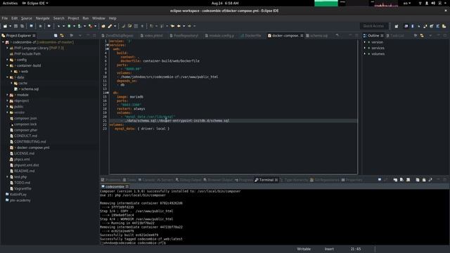Click the date and time clock
This screenshot has height=253, width=450.
point(225,3)
